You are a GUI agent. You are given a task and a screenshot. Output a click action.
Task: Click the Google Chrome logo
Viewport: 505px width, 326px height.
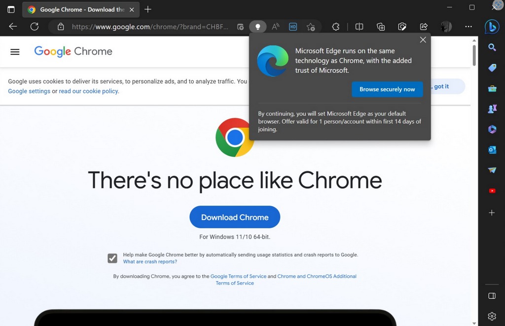73,51
